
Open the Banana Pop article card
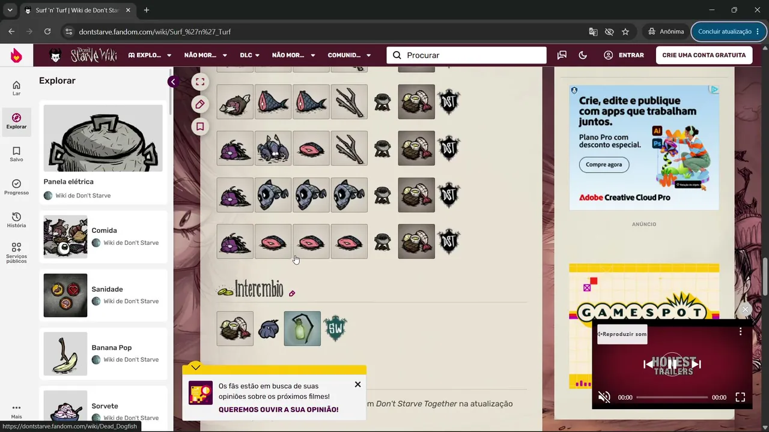click(x=103, y=353)
